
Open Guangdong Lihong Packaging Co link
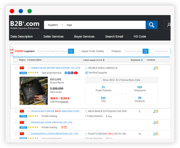click(x=54, y=134)
